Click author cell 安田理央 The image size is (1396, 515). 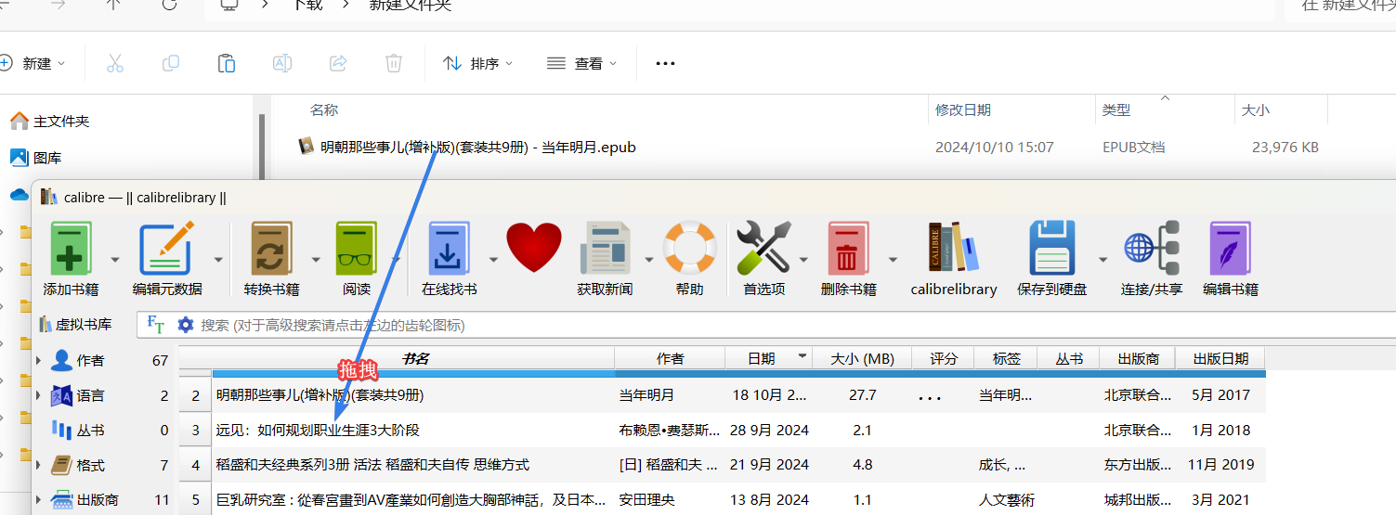(646, 500)
